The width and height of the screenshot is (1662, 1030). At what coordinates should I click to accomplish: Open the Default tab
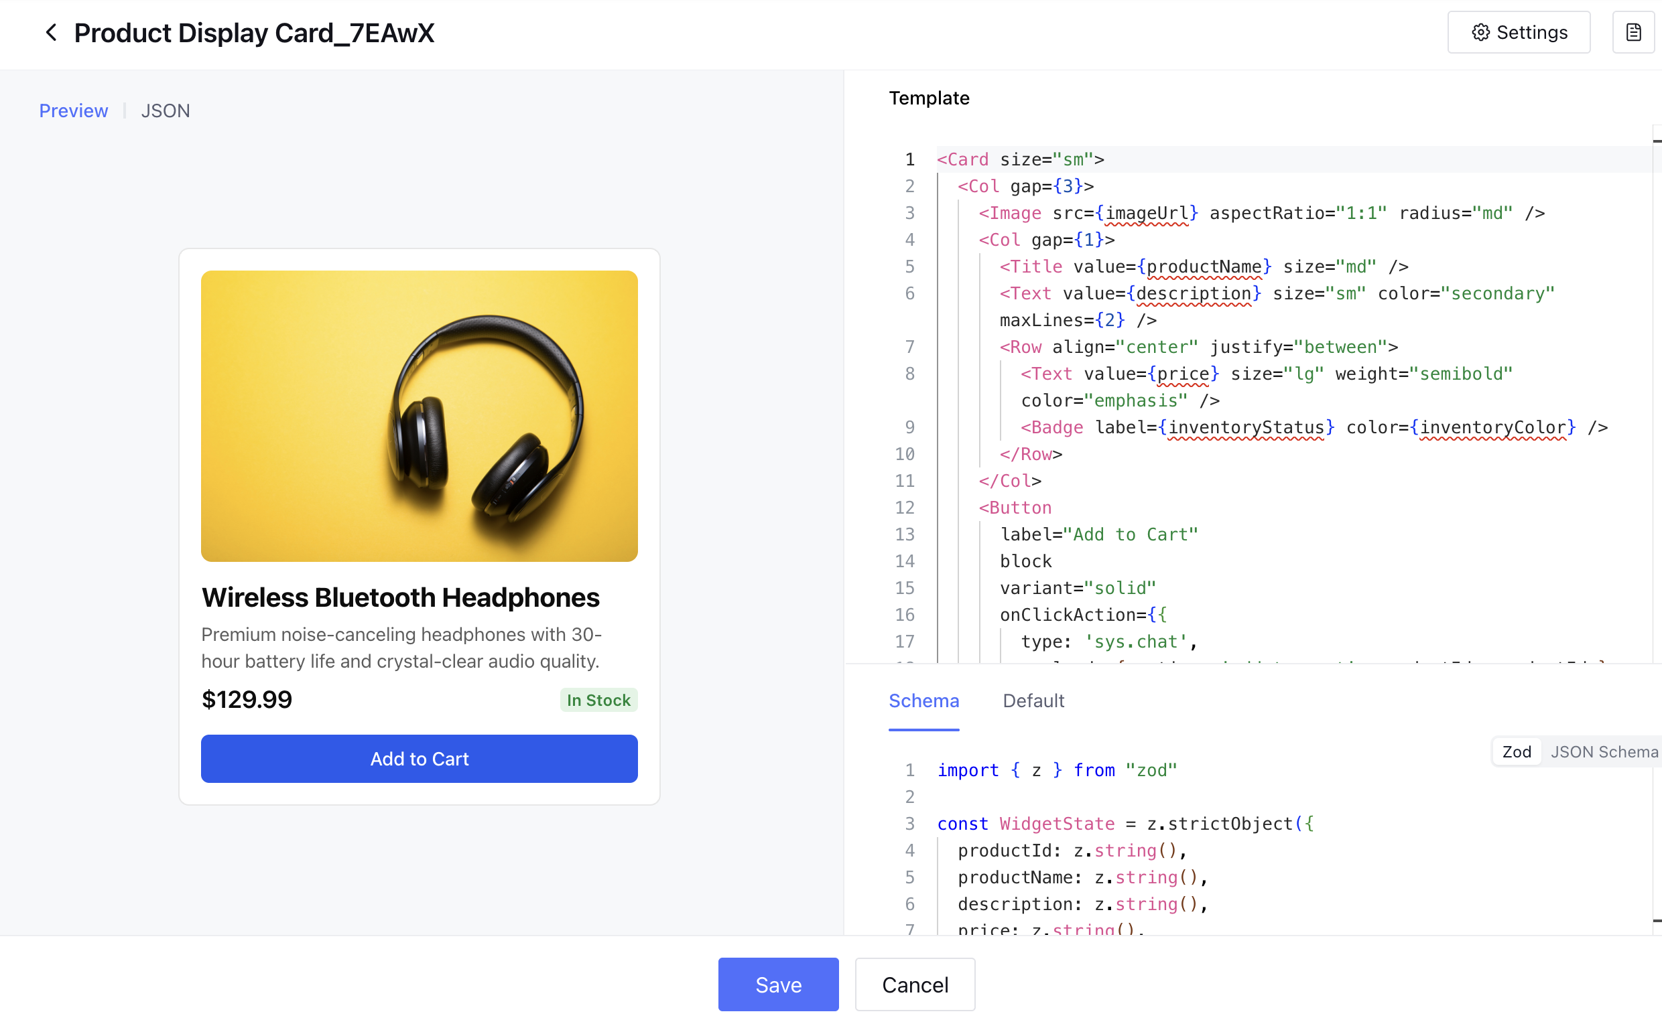(x=1033, y=701)
